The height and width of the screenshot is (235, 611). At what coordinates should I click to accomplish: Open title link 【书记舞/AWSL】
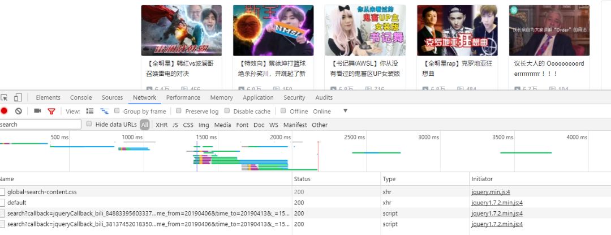click(365, 68)
